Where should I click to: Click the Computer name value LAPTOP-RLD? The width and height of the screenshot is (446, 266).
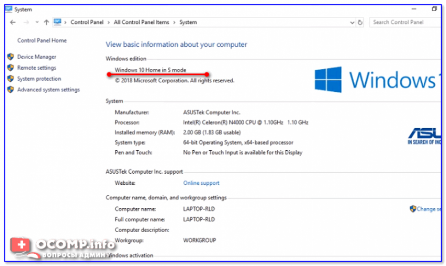(199, 209)
